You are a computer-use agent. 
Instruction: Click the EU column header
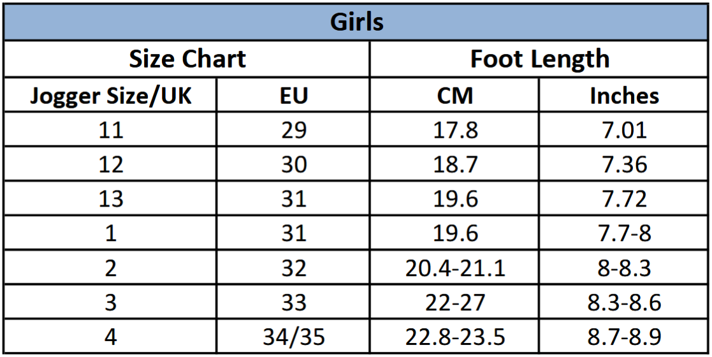click(294, 96)
